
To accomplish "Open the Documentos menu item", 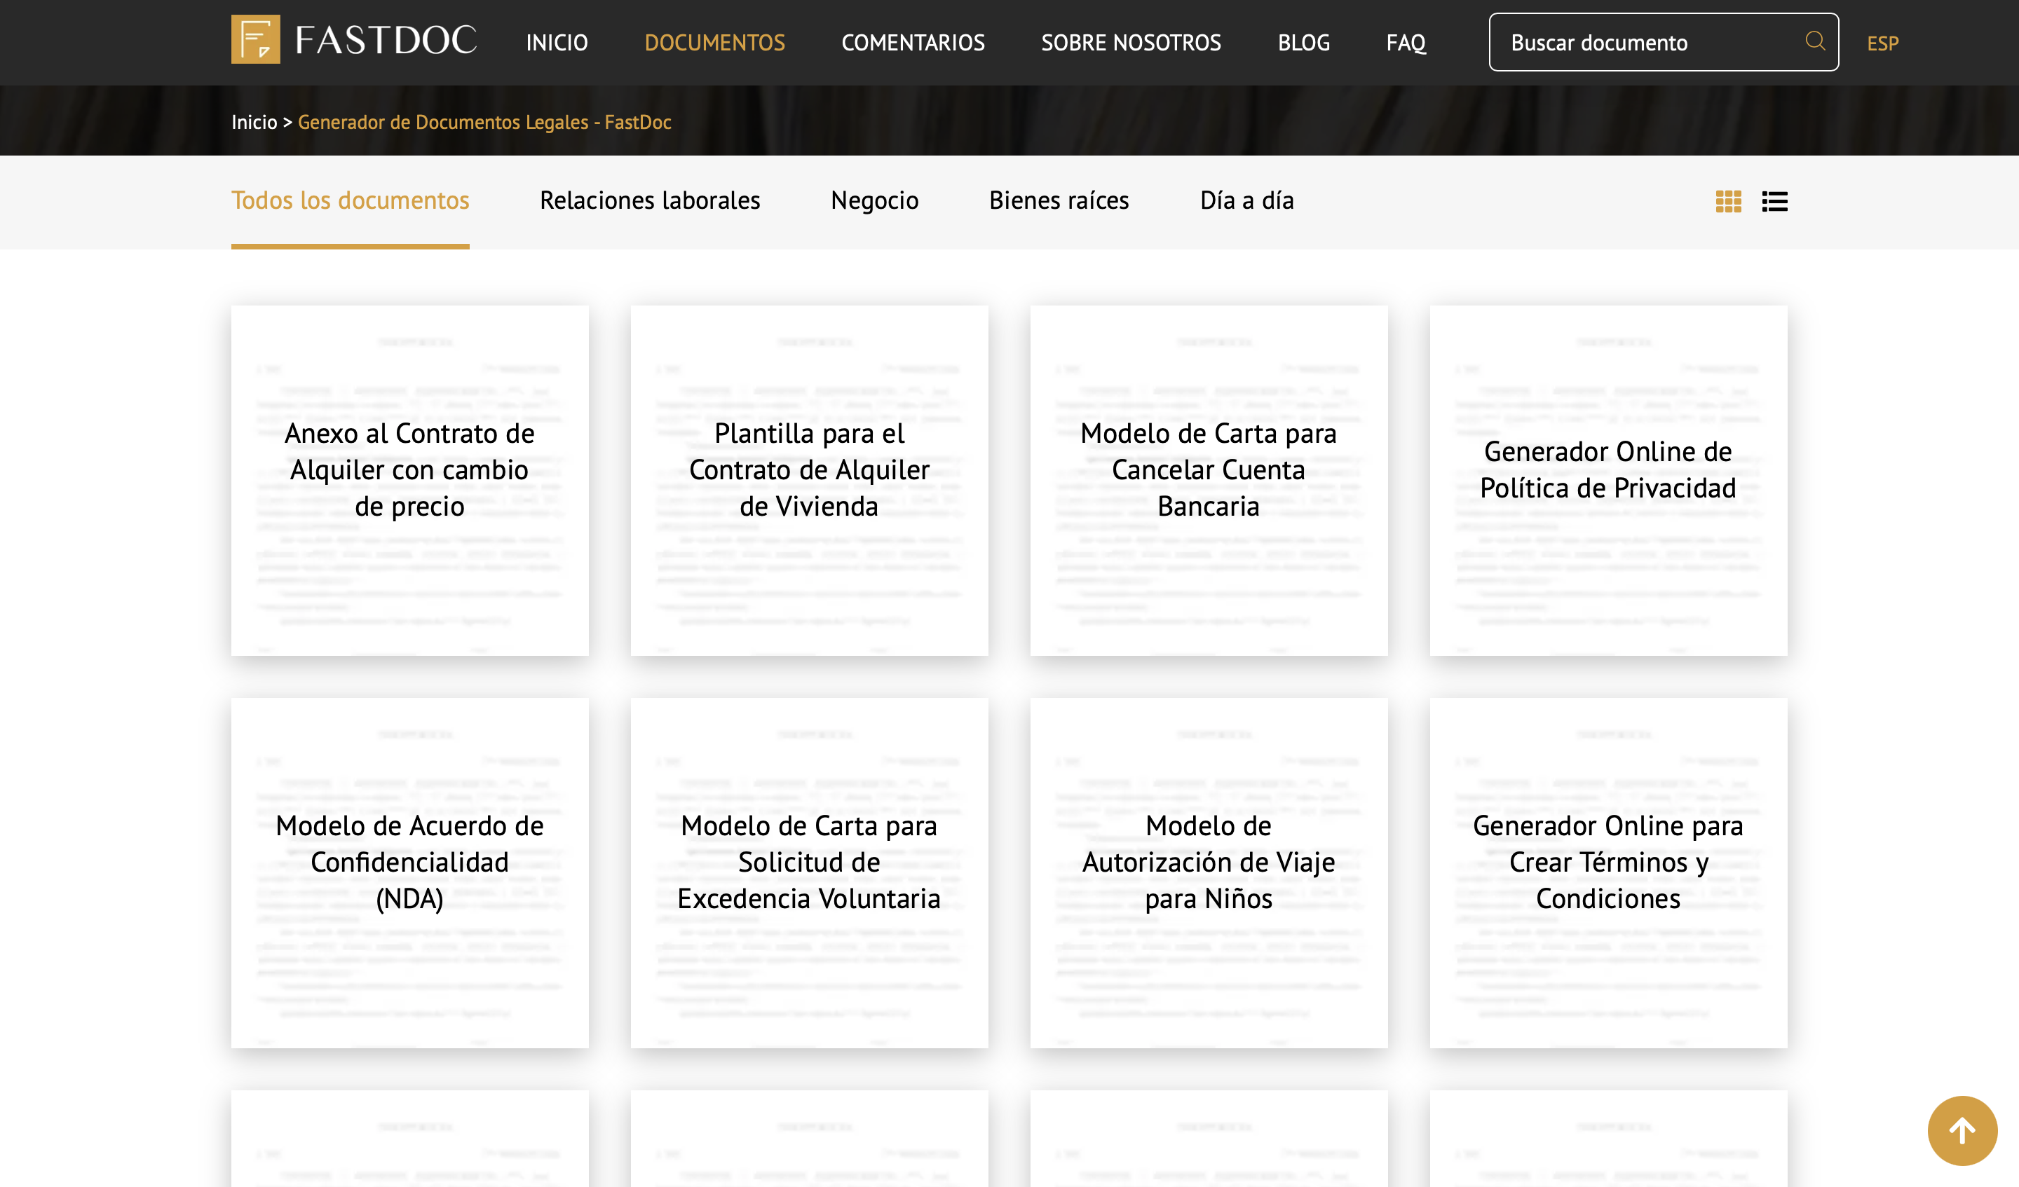I will pos(714,43).
